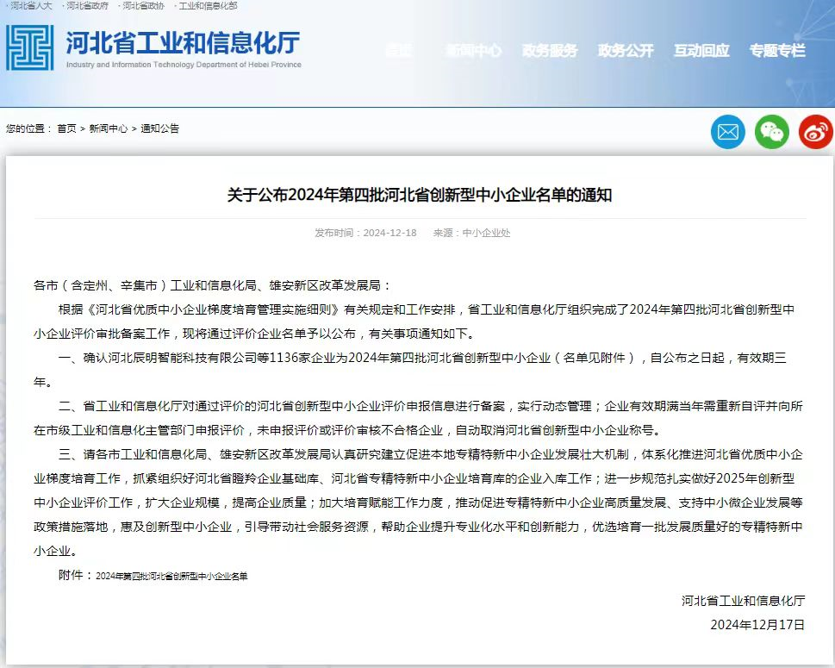This screenshot has height=668, width=835.
Task: Open the 河北省政协 top link
Action: (143, 6)
